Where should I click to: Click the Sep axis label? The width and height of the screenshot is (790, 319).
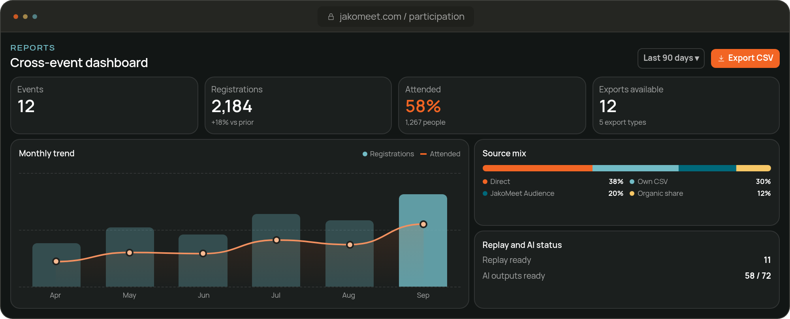tap(423, 295)
